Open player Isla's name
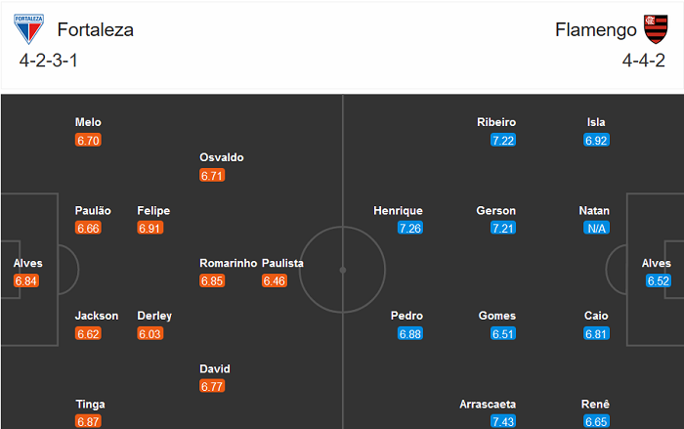The width and height of the screenshot is (684, 429). [596, 122]
